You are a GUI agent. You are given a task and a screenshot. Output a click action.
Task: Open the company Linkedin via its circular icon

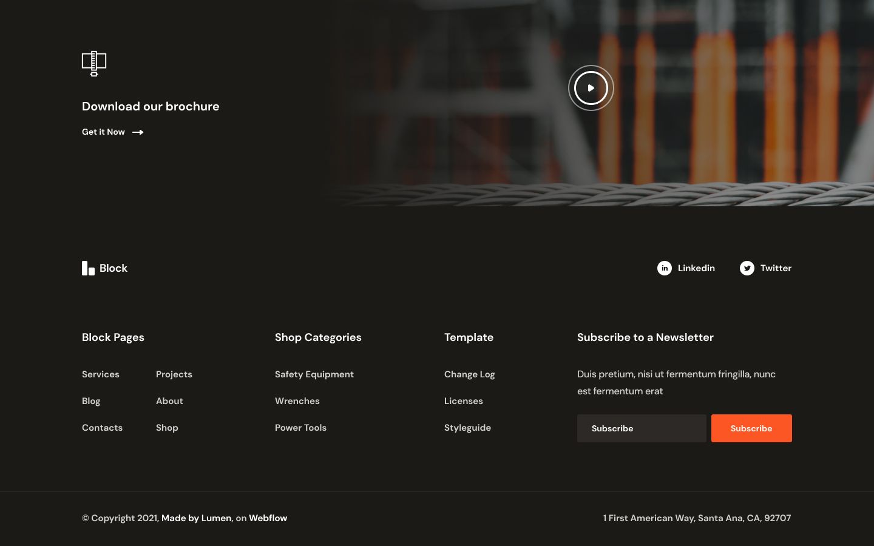tap(665, 268)
